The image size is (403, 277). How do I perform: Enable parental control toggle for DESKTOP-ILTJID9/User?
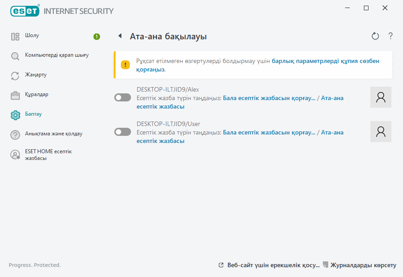tap(123, 132)
